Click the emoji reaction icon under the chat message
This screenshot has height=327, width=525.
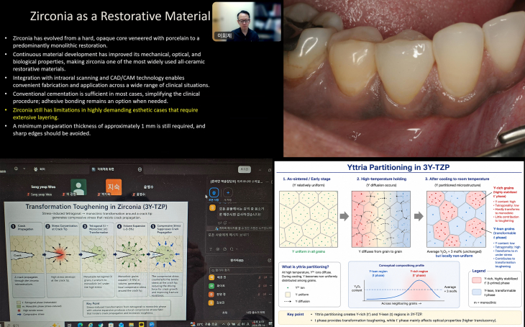click(x=227, y=223)
